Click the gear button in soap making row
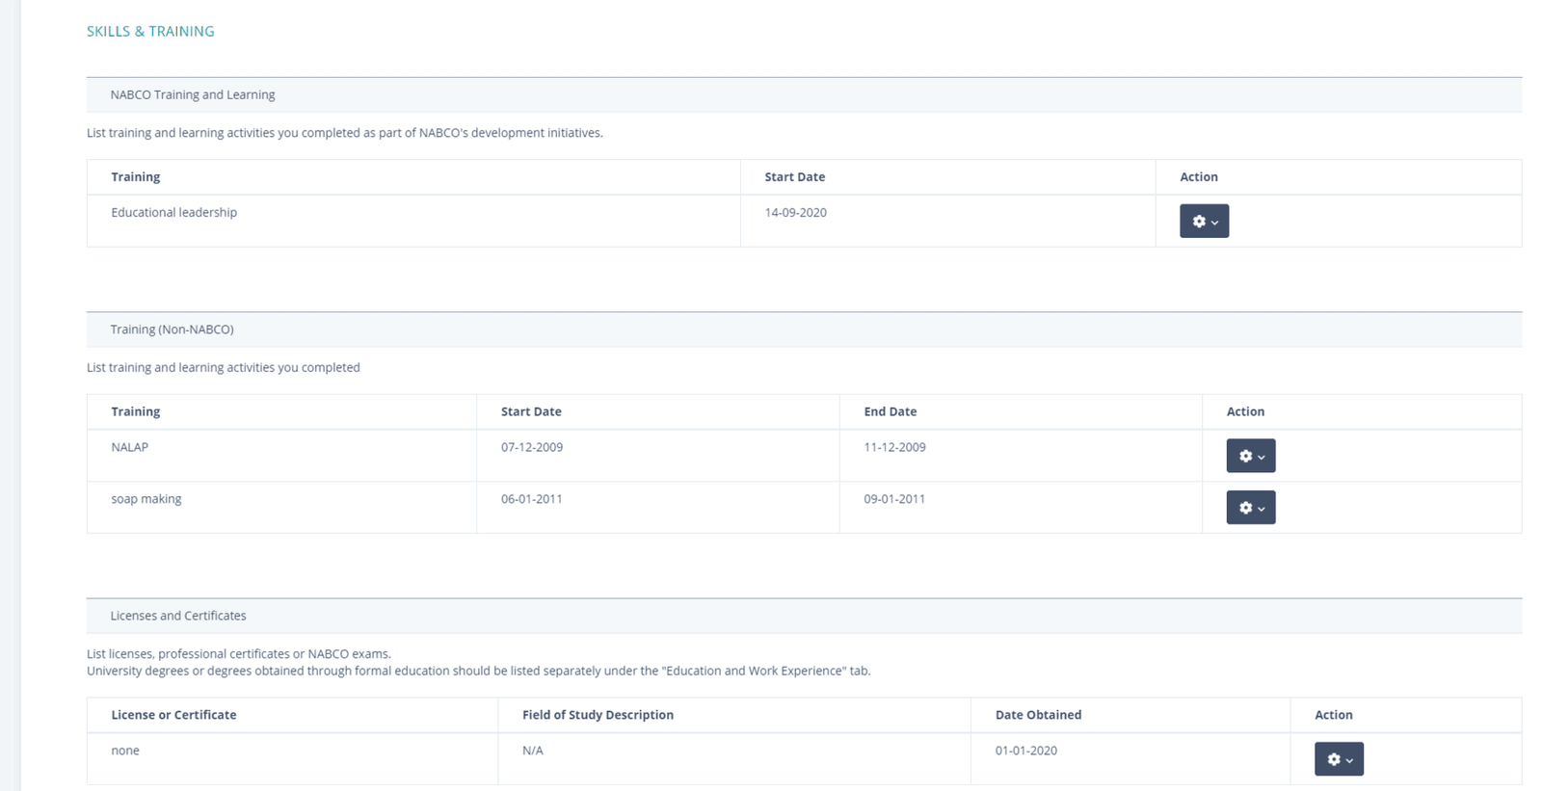The image size is (1542, 791). pyautogui.click(x=1250, y=508)
